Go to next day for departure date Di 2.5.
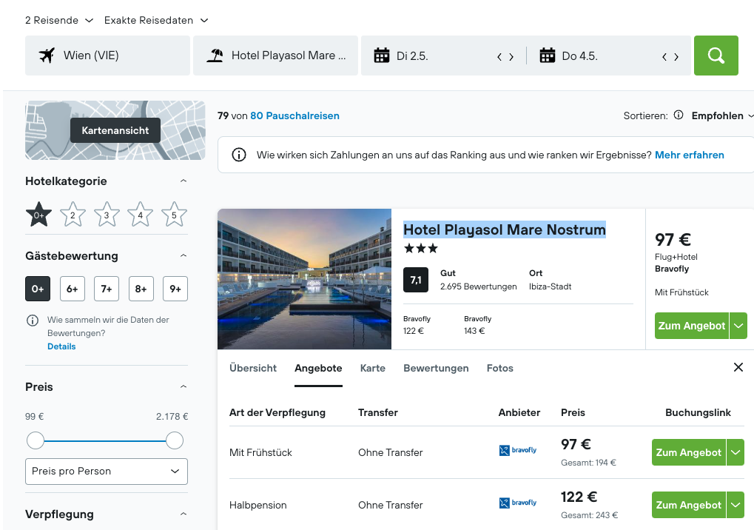754x530 pixels. [511, 57]
